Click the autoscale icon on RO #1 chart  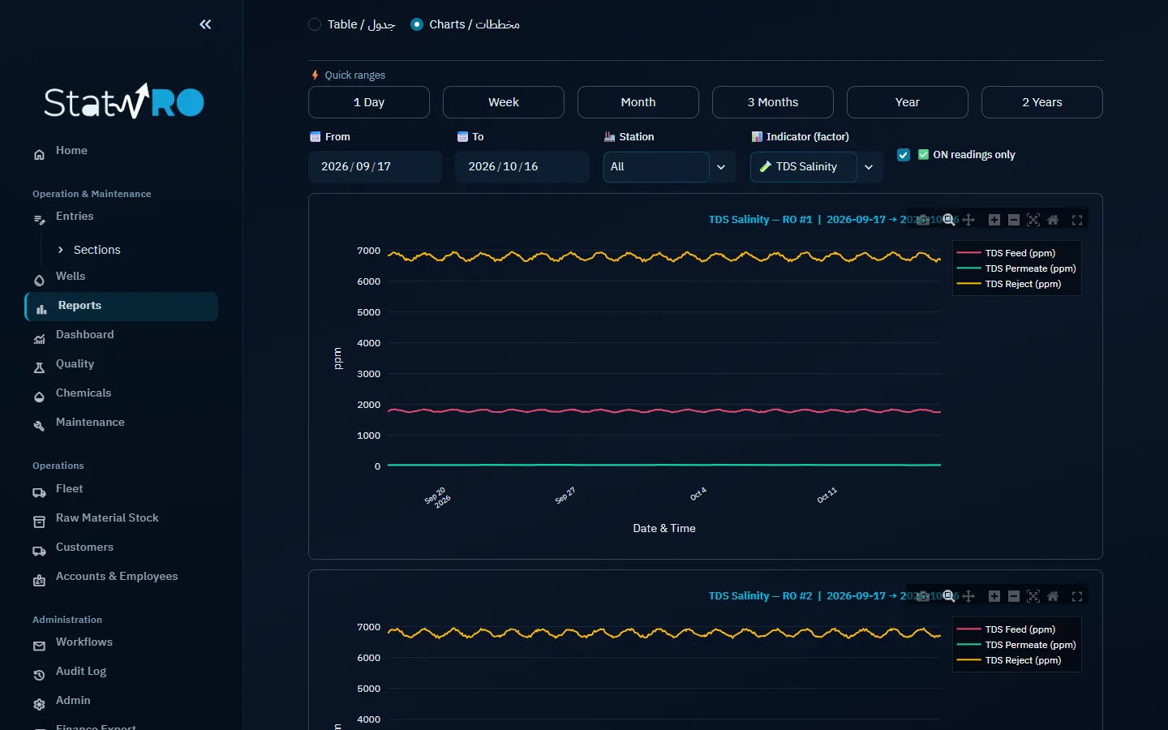[1033, 220]
